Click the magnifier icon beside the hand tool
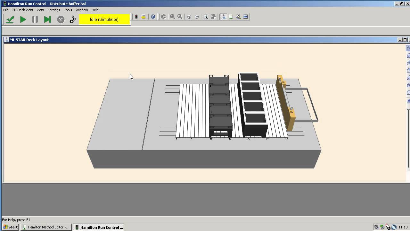 pyautogui.click(x=172, y=17)
